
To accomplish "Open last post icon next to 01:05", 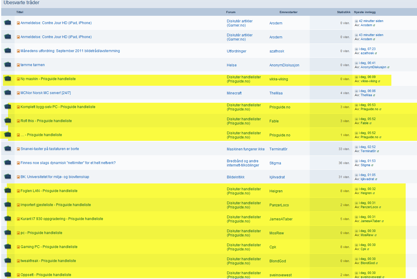I will (356, 175).
